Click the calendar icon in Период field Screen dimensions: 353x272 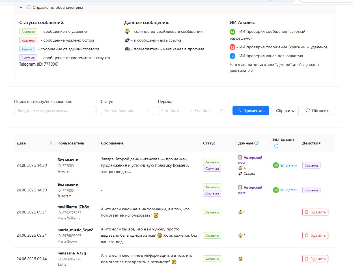[x=222, y=111]
